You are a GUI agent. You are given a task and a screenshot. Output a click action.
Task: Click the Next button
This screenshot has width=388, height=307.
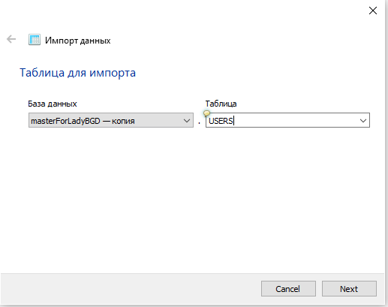coord(349,289)
